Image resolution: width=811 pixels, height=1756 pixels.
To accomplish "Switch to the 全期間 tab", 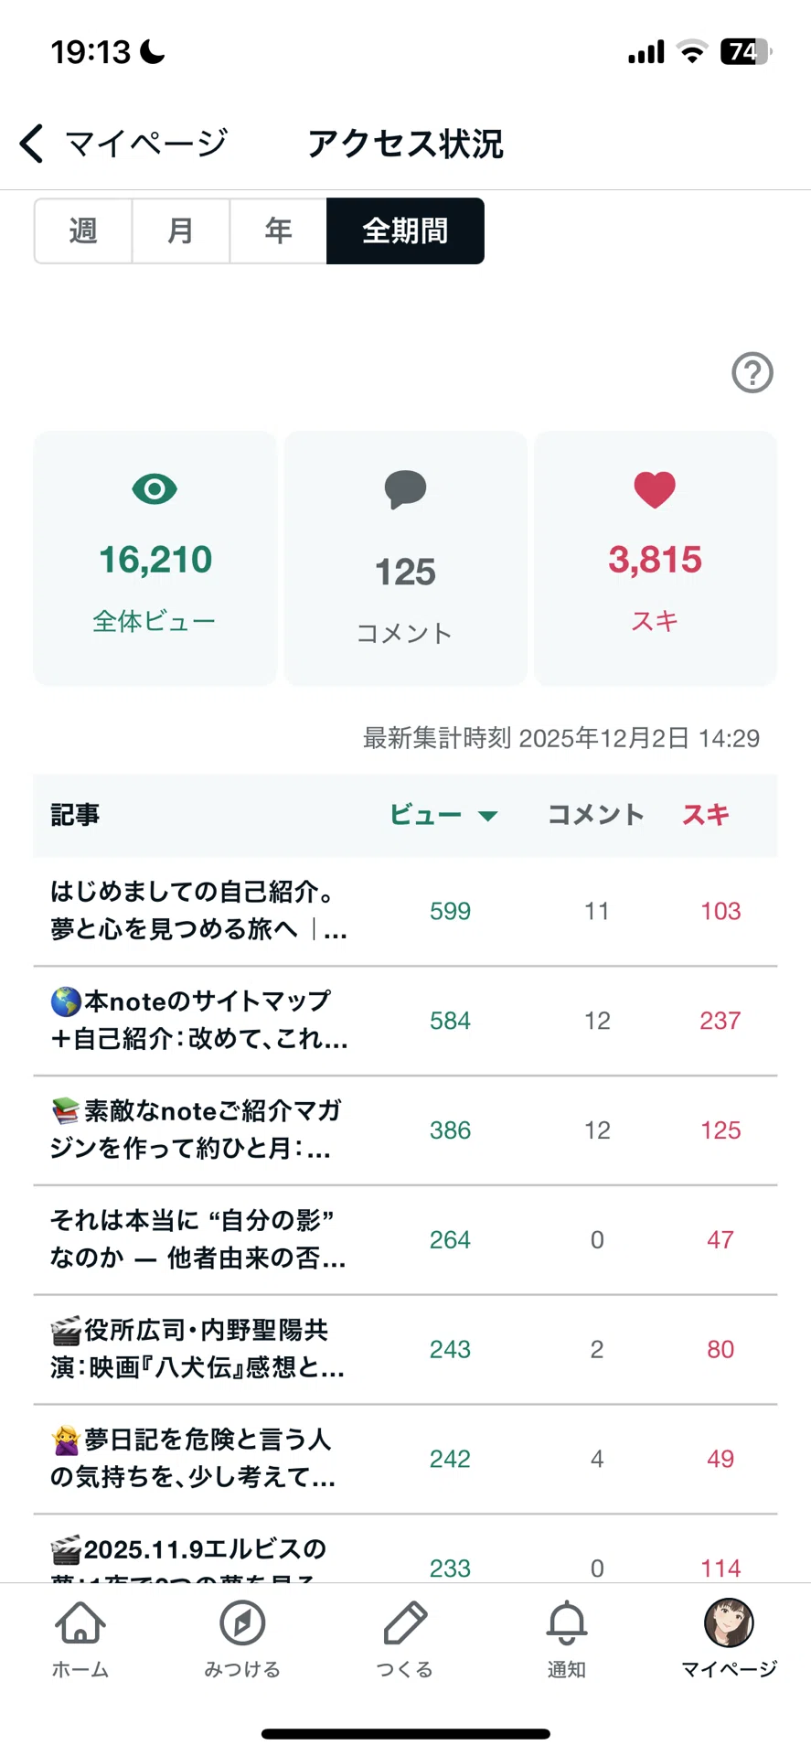I will (405, 230).
